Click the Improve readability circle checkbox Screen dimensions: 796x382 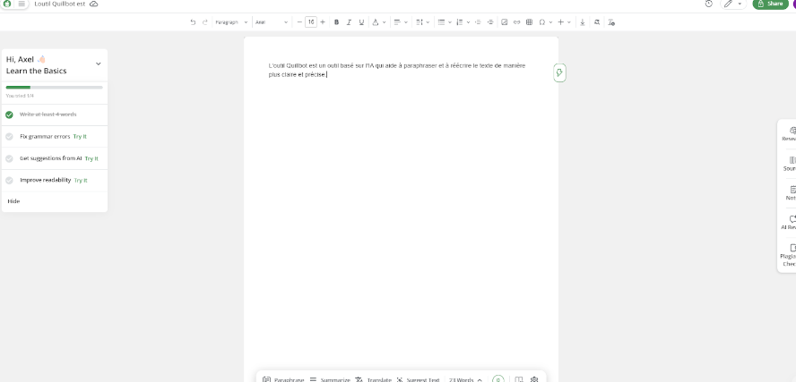click(x=9, y=181)
